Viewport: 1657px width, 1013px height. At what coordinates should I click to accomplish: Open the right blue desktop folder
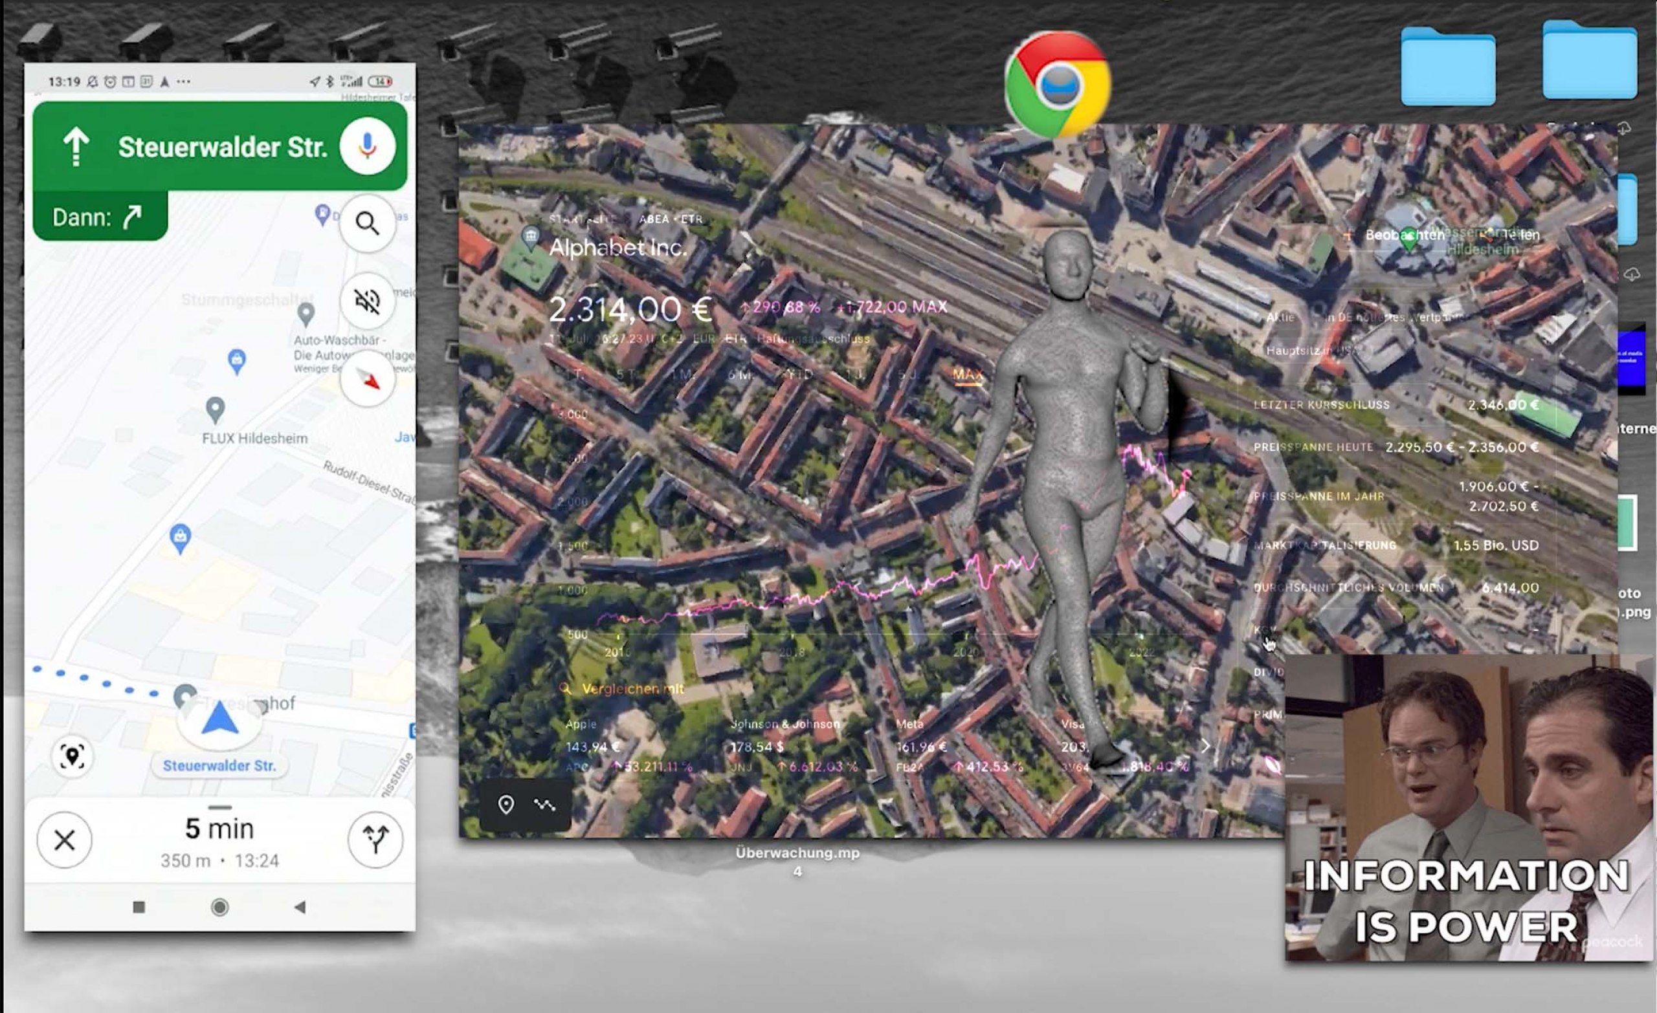point(1590,60)
